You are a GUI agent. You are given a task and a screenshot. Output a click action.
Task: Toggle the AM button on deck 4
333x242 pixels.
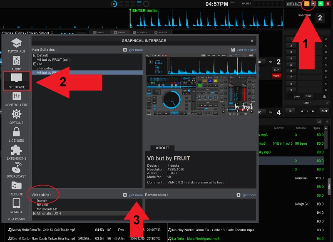click(x=270, y=112)
